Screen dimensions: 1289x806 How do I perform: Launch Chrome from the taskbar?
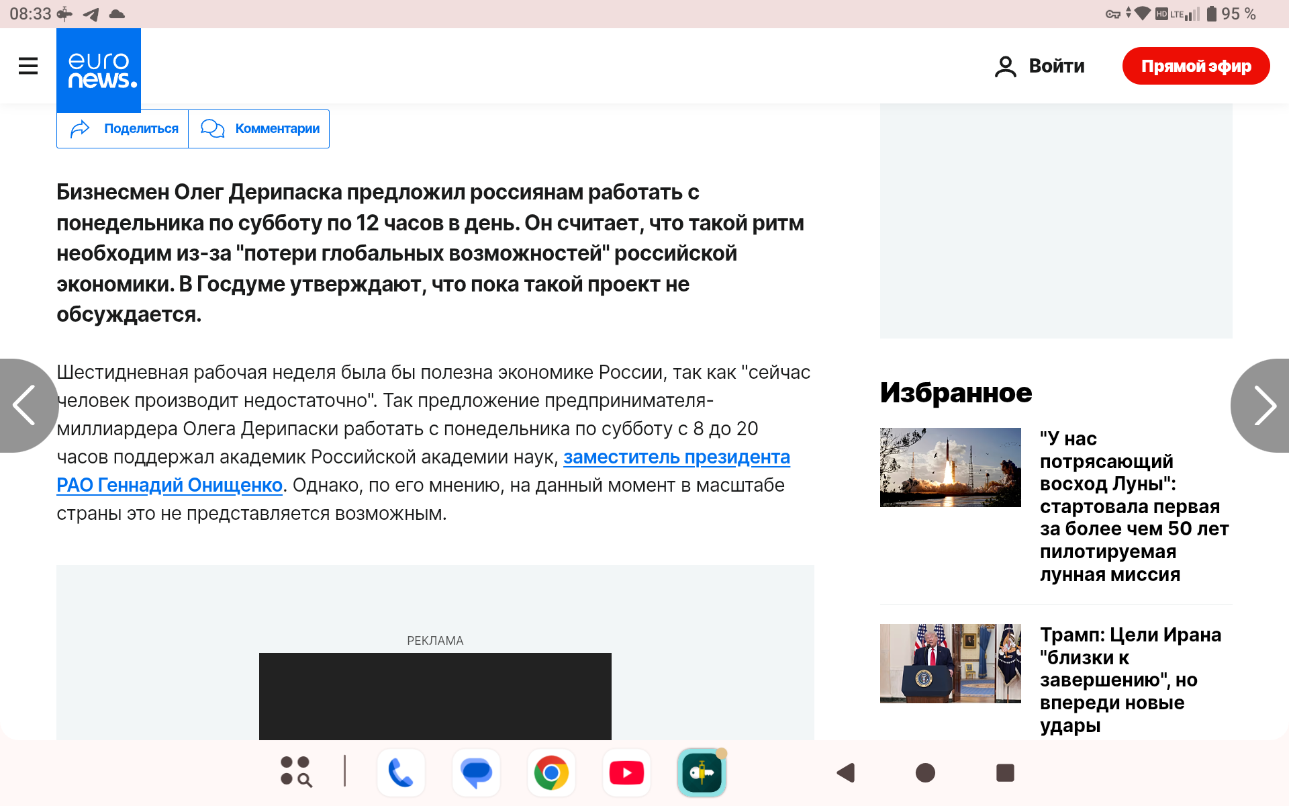tap(551, 772)
